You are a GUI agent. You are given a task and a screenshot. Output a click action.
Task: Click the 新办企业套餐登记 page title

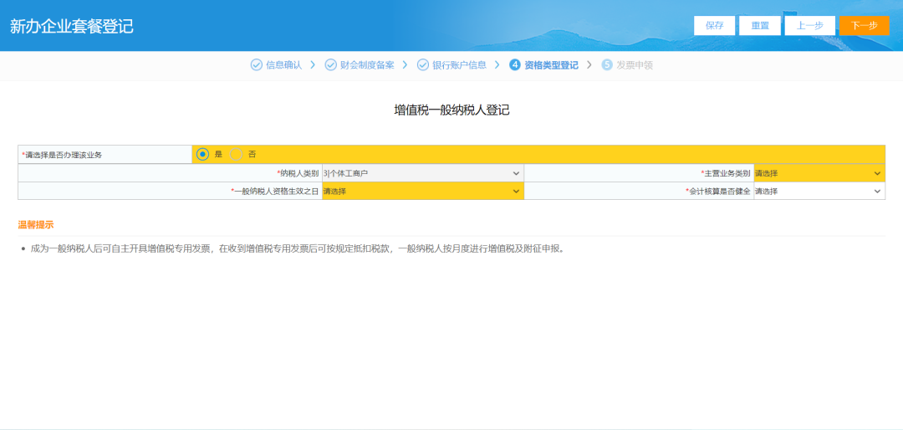[71, 26]
